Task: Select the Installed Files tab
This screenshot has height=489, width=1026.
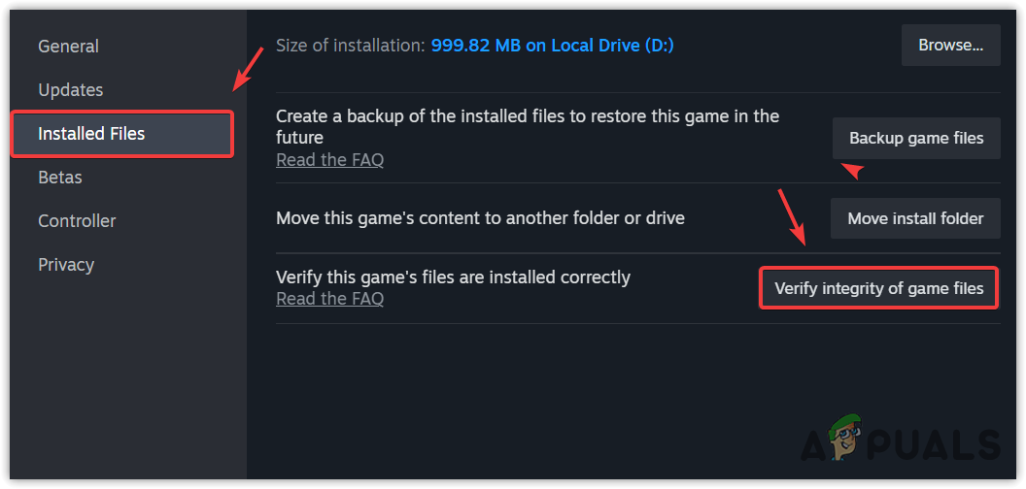Action: [91, 134]
